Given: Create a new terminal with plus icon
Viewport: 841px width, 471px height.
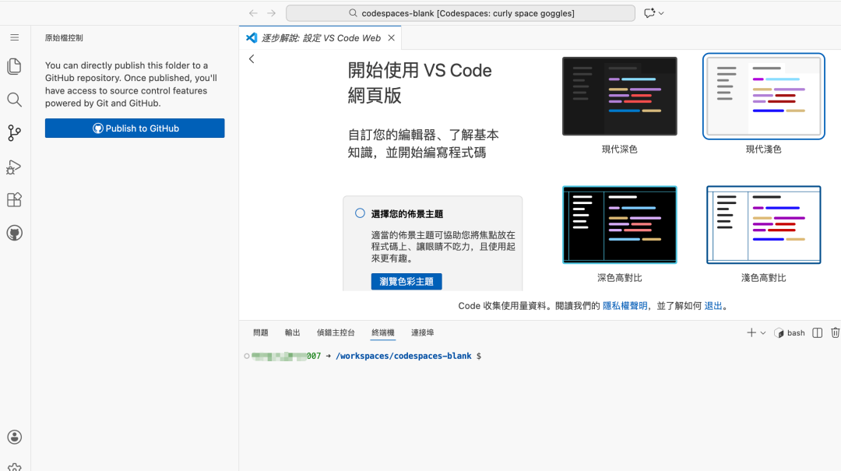Looking at the screenshot, I should pyautogui.click(x=751, y=332).
